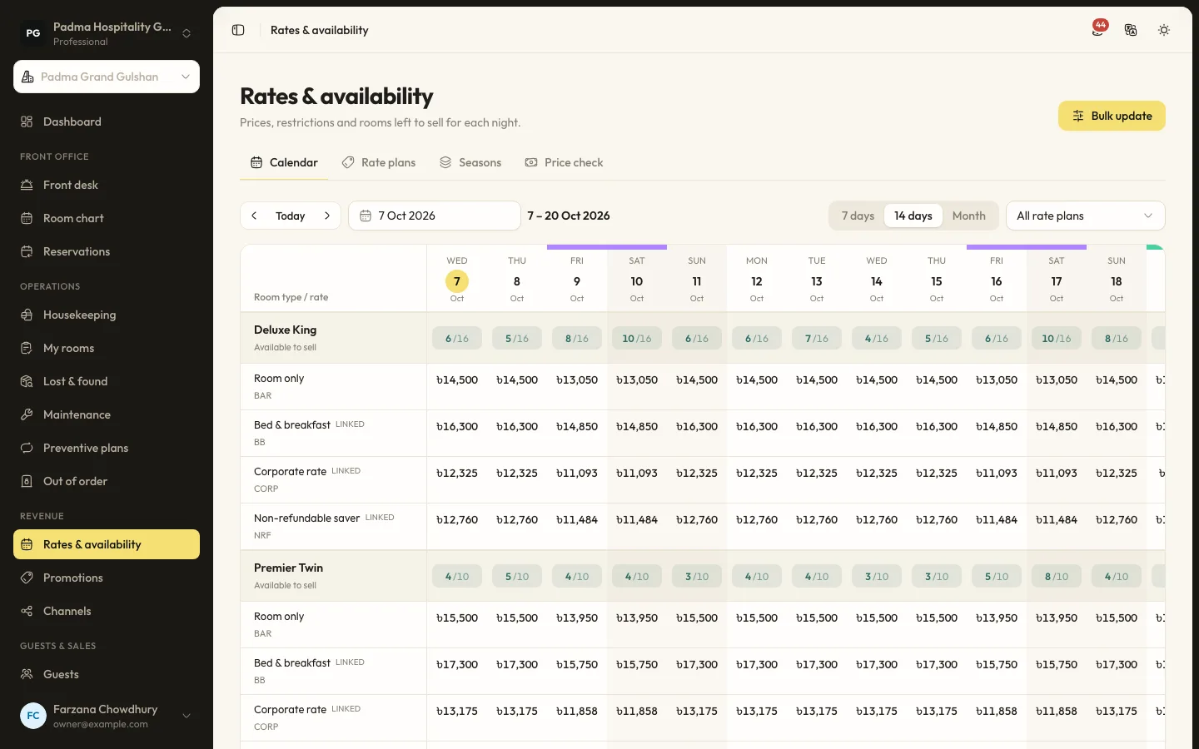Screen dimensions: 1199x749
Task: Expand the Padma Grand Gulshan property selector
Action: point(107,77)
